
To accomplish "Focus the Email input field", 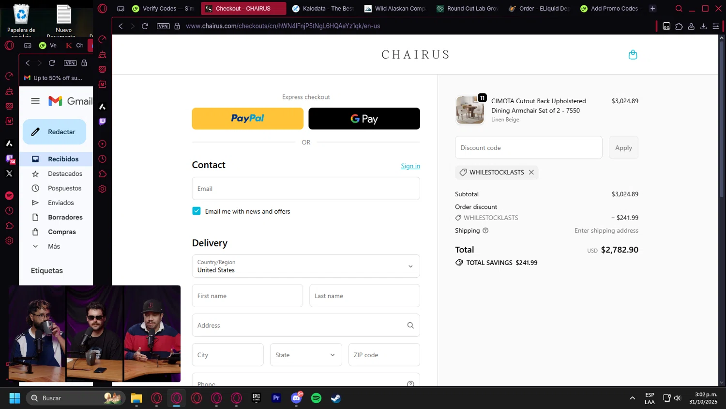I will 306,189.
